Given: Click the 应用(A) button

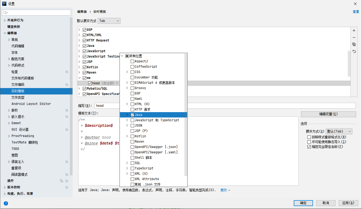Looking at the screenshot, I should [348, 203].
